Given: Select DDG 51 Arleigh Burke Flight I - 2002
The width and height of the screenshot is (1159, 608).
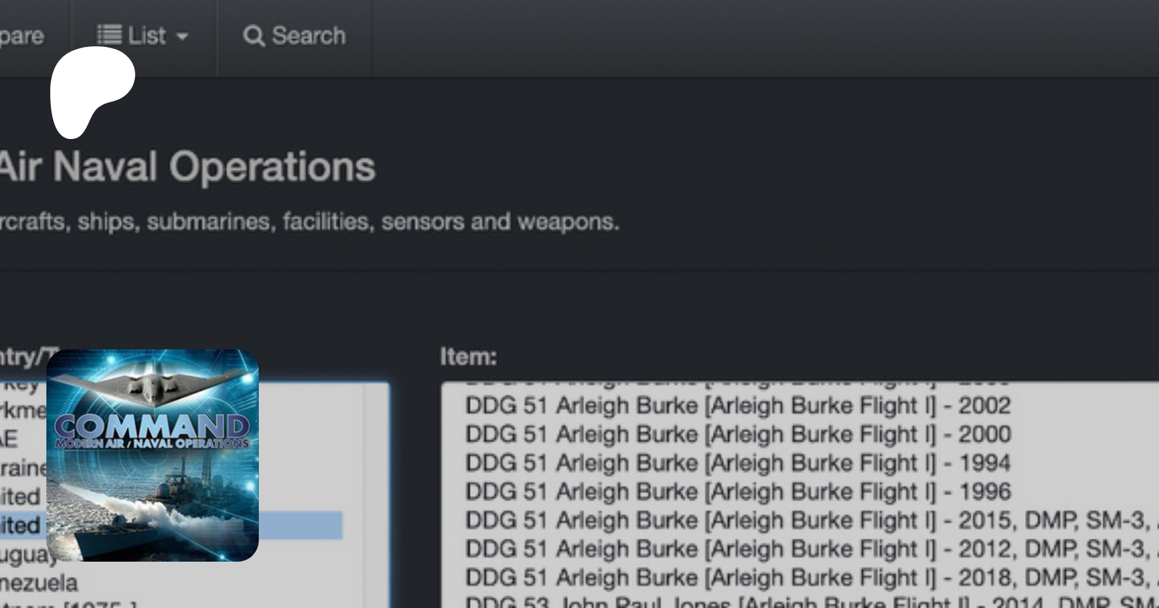Looking at the screenshot, I should click(737, 406).
